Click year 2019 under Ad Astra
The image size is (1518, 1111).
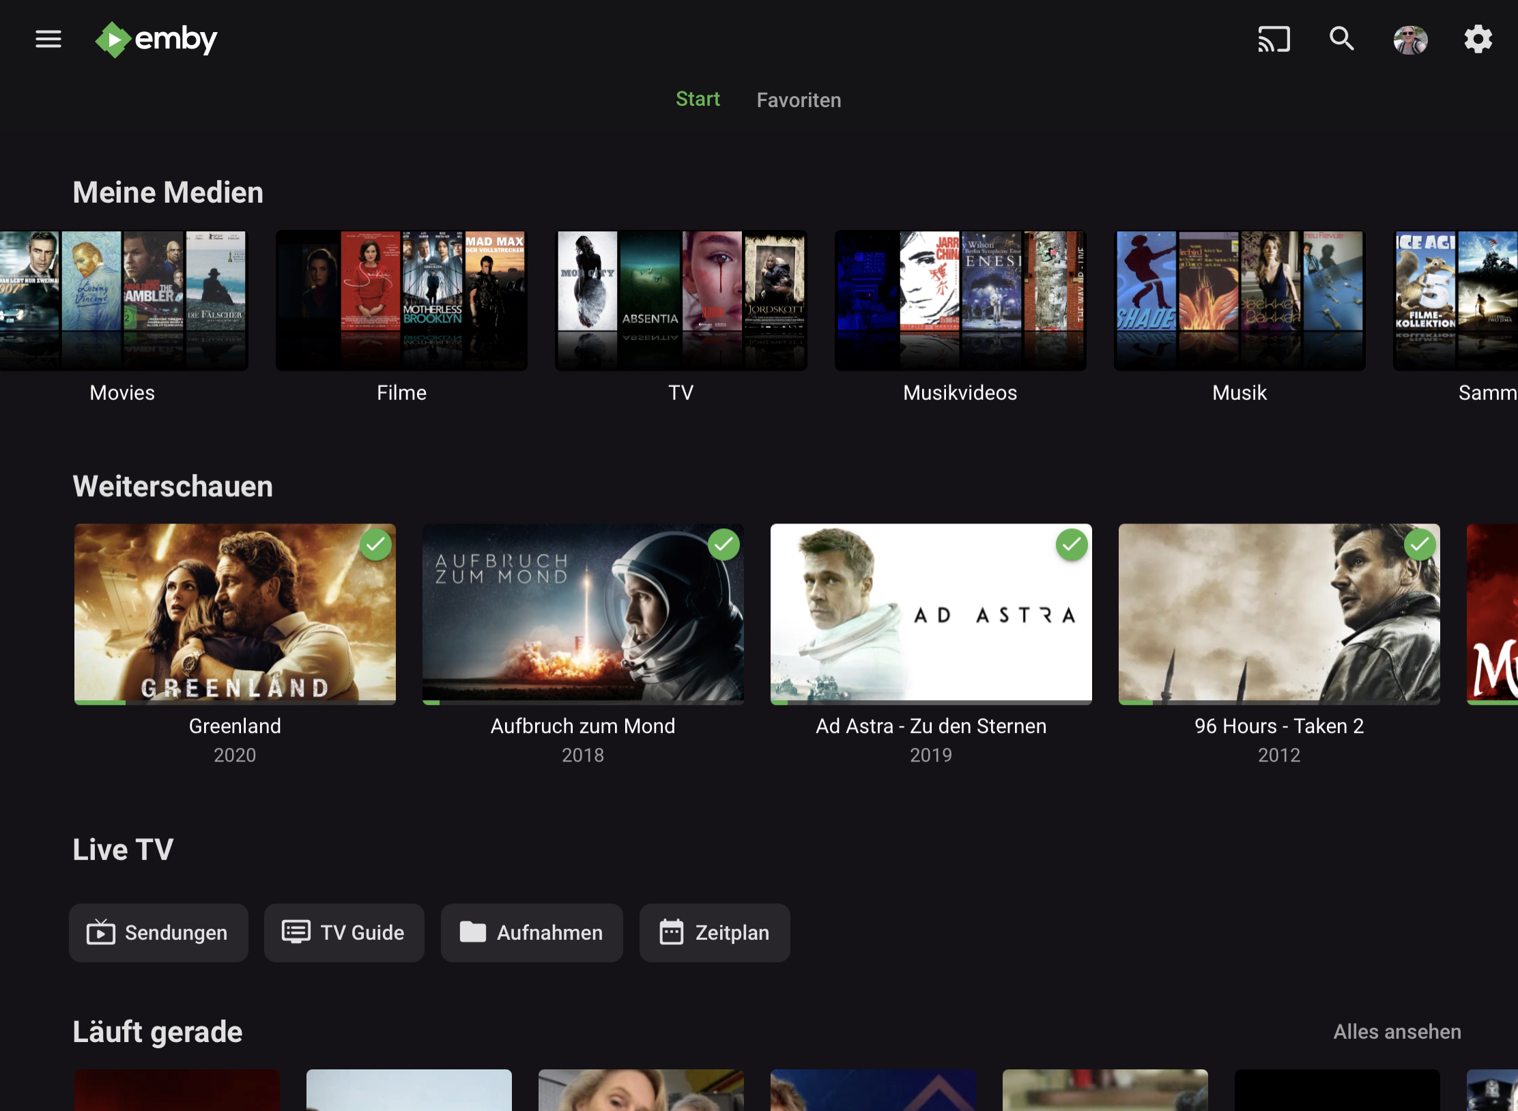931,755
